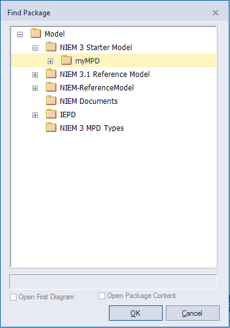Image resolution: width=230 pixels, height=328 pixels.
Task: Expand the IEPD package node
Action: pyautogui.click(x=35, y=115)
